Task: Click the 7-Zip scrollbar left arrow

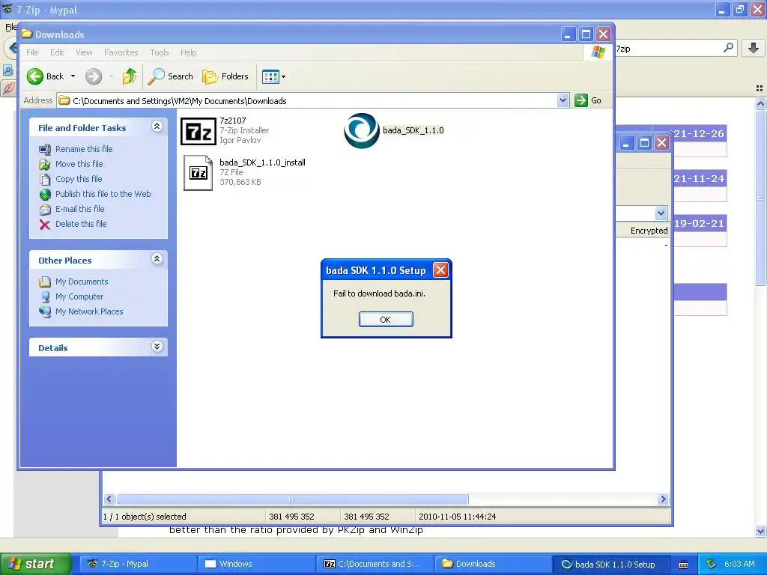Action: (x=109, y=499)
